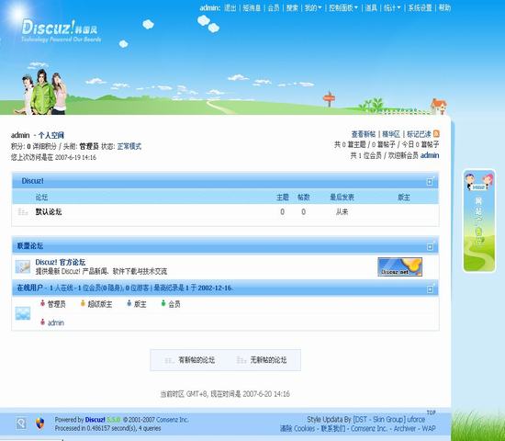This screenshot has width=505, height=441.
Task: Click the red icon beside admin username
Action: (42, 322)
